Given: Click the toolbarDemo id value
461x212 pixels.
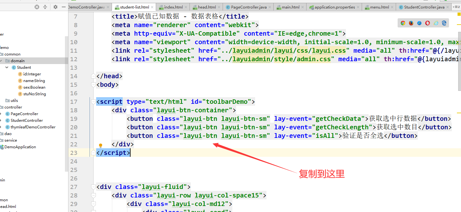Looking at the screenshot, I should coord(227,102).
